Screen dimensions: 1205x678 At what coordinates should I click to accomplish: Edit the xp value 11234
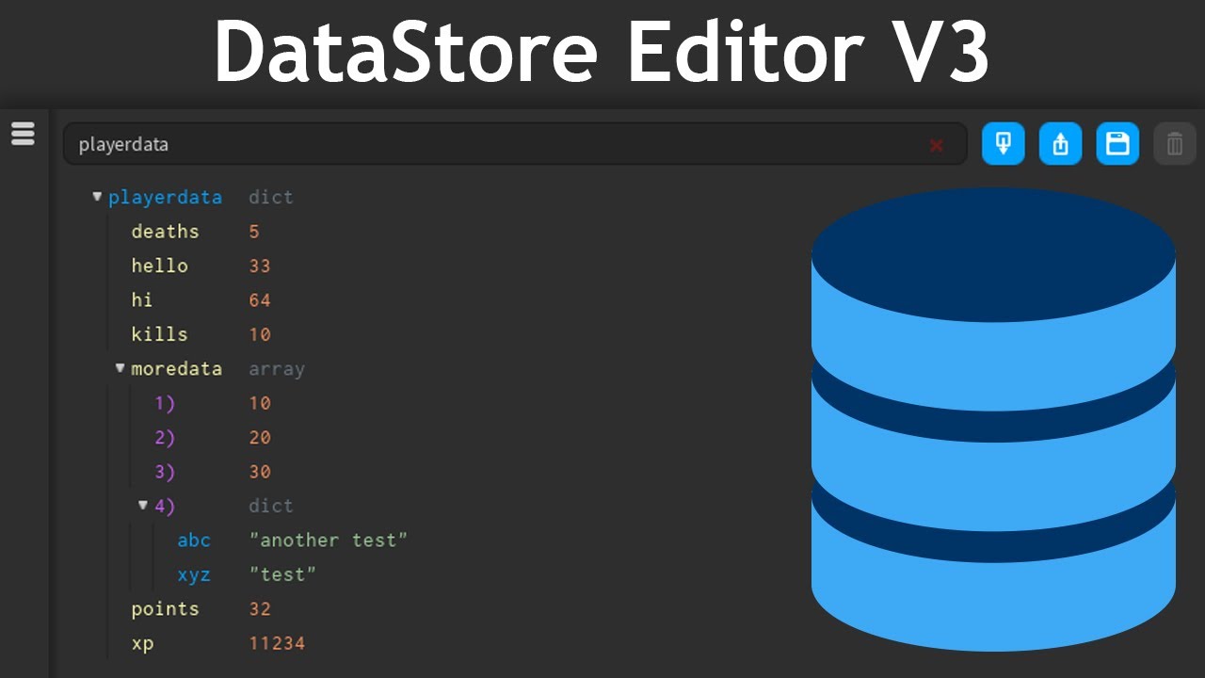tap(277, 644)
